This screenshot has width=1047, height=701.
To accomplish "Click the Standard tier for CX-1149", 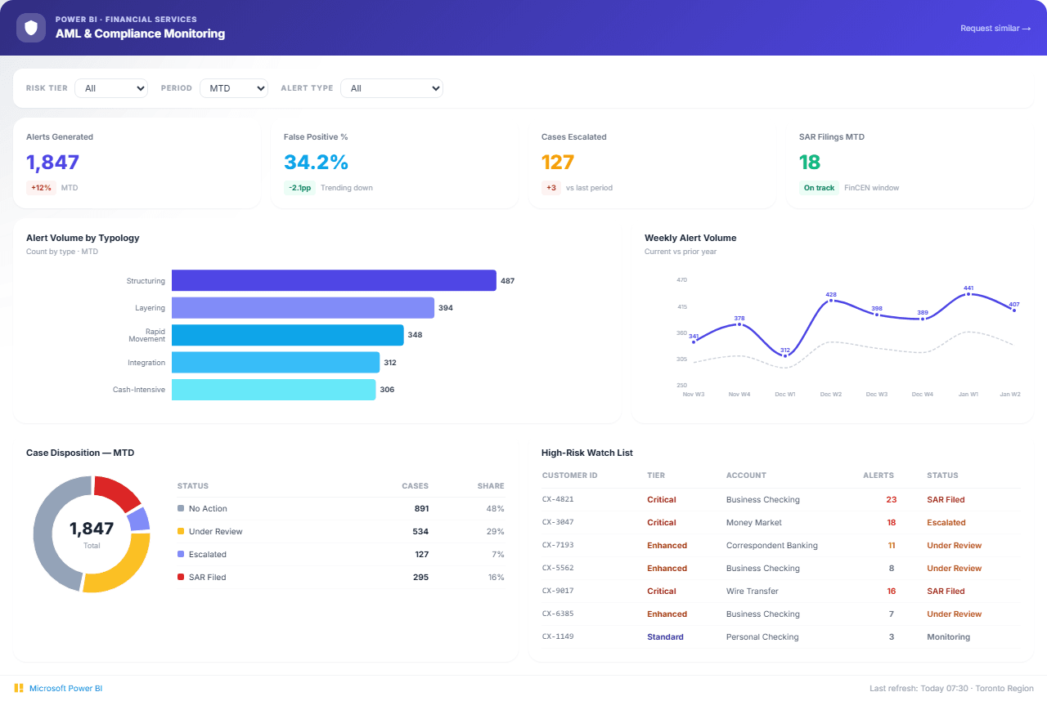I will click(665, 637).
